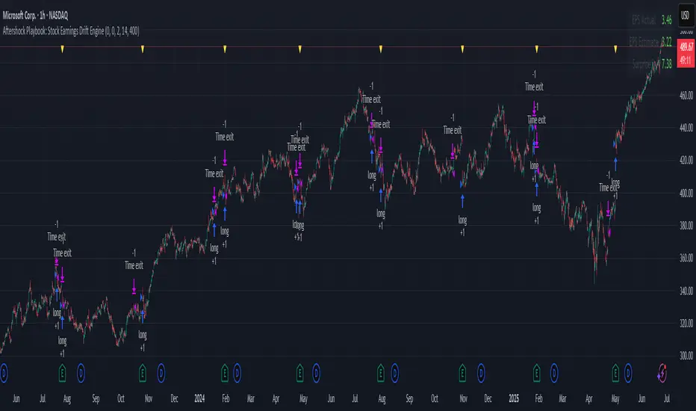Click the dividend icon next to Feb 2024
Image resolution: width=696 pixels, height=411 pixels.
point(237,370)
